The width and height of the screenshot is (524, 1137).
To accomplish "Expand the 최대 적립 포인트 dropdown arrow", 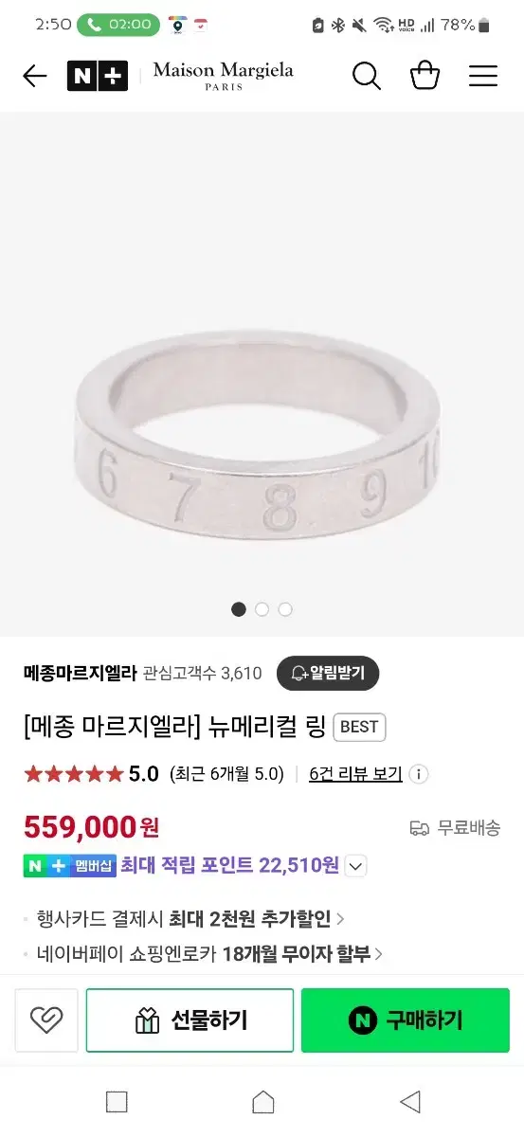I will pos(355,865).
